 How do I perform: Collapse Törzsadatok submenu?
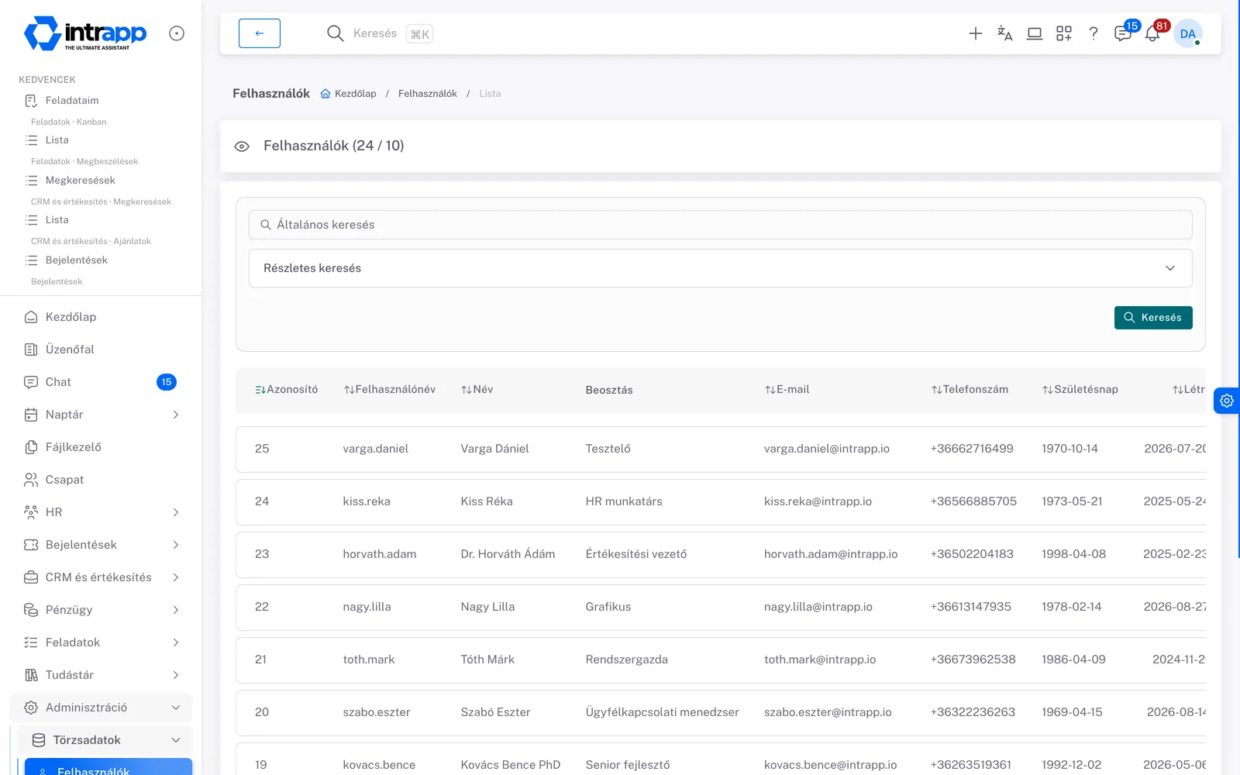[105, 740]
